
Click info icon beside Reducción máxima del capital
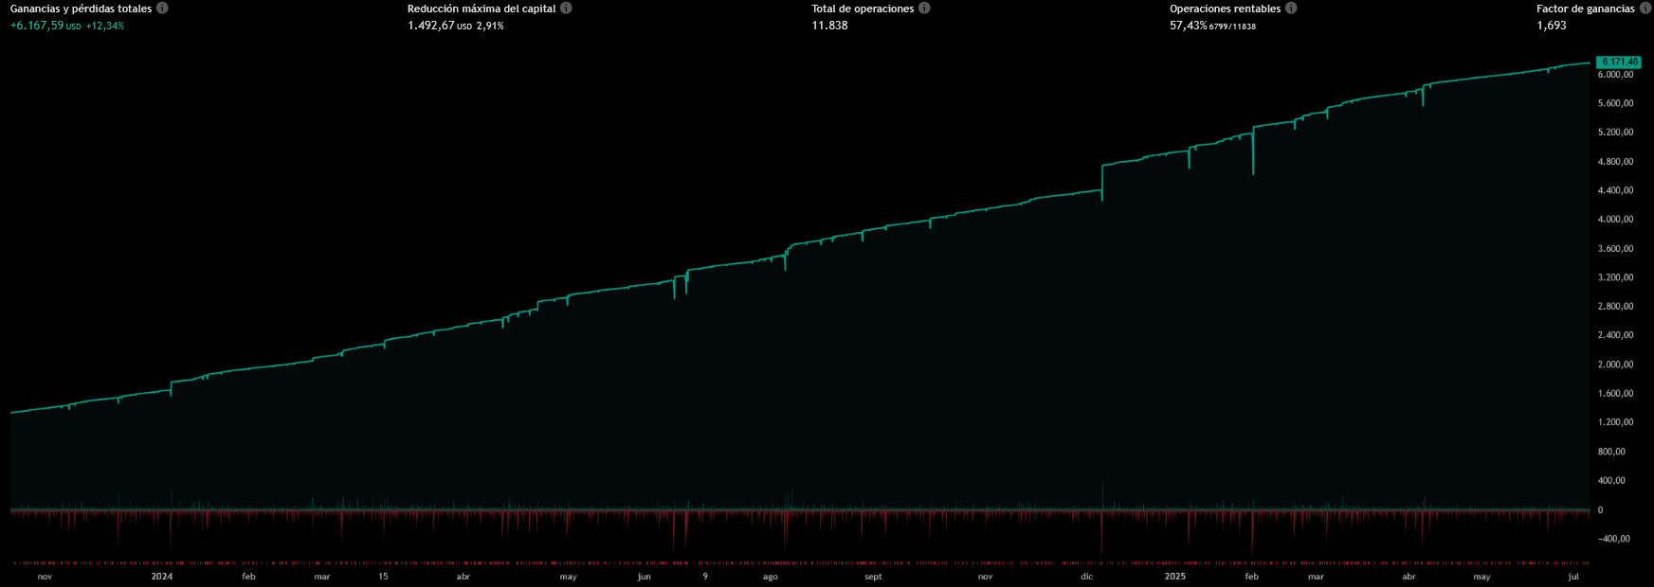pos(566,9)
